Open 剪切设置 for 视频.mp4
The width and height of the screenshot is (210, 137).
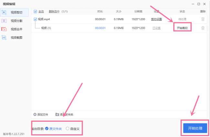pyautogui.click(x=156, y=19)
